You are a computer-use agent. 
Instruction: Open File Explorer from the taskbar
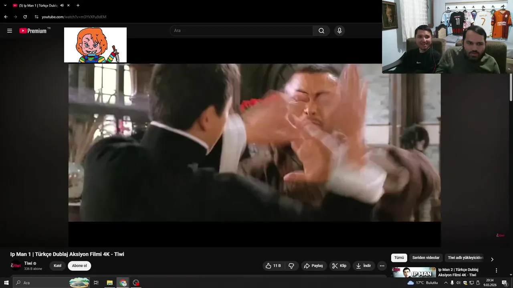(x=109, y=283)
